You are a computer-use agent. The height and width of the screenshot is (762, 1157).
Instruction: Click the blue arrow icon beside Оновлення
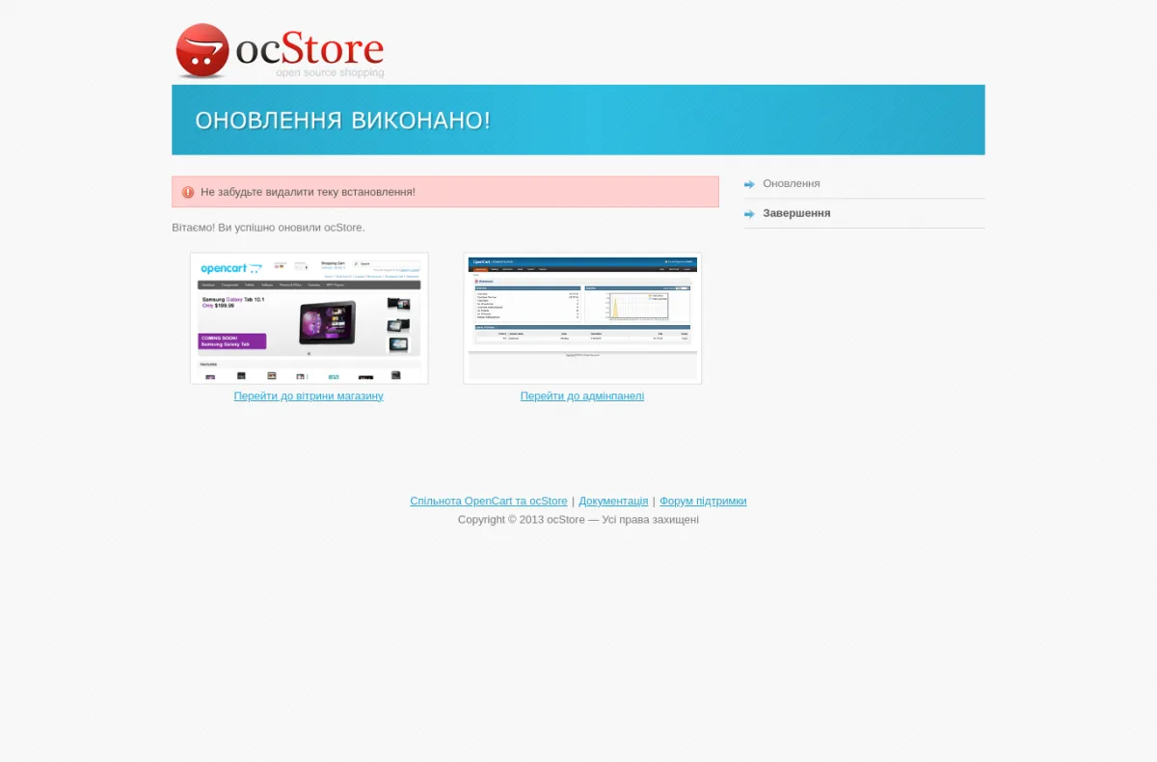[749, 184]
